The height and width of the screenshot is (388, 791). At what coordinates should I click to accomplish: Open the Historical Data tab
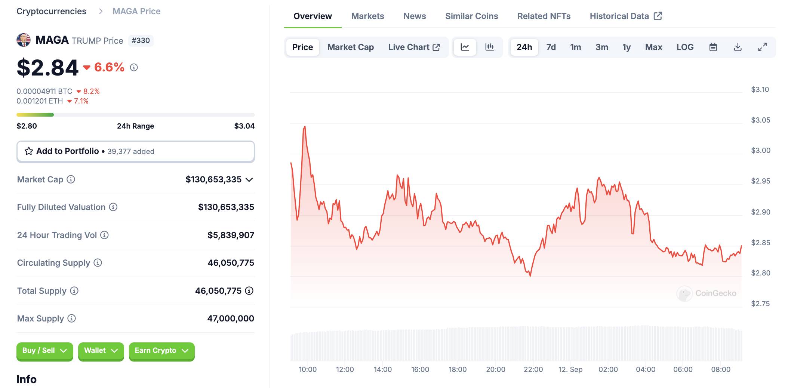point(626,16)
